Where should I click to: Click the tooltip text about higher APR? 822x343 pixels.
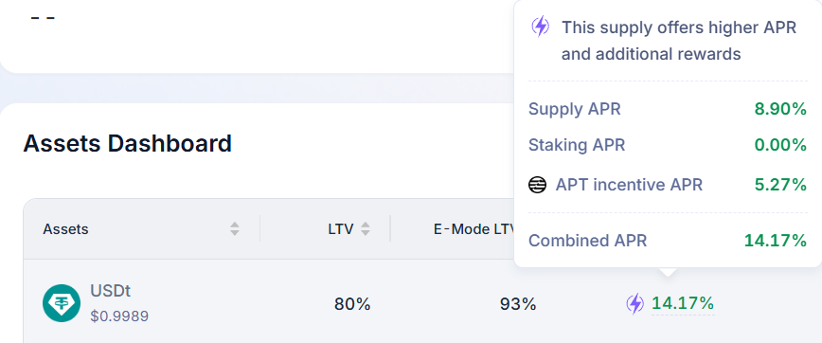coord(679,41)
